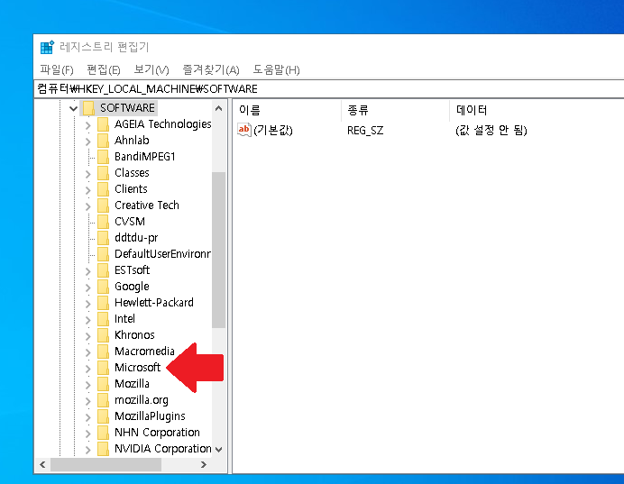
Task: Collapse the SOFTWARE key
Action: point(73,108)
